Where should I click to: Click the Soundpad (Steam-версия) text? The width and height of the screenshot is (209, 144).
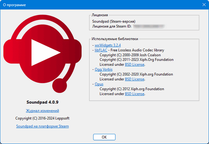(114, 21)
